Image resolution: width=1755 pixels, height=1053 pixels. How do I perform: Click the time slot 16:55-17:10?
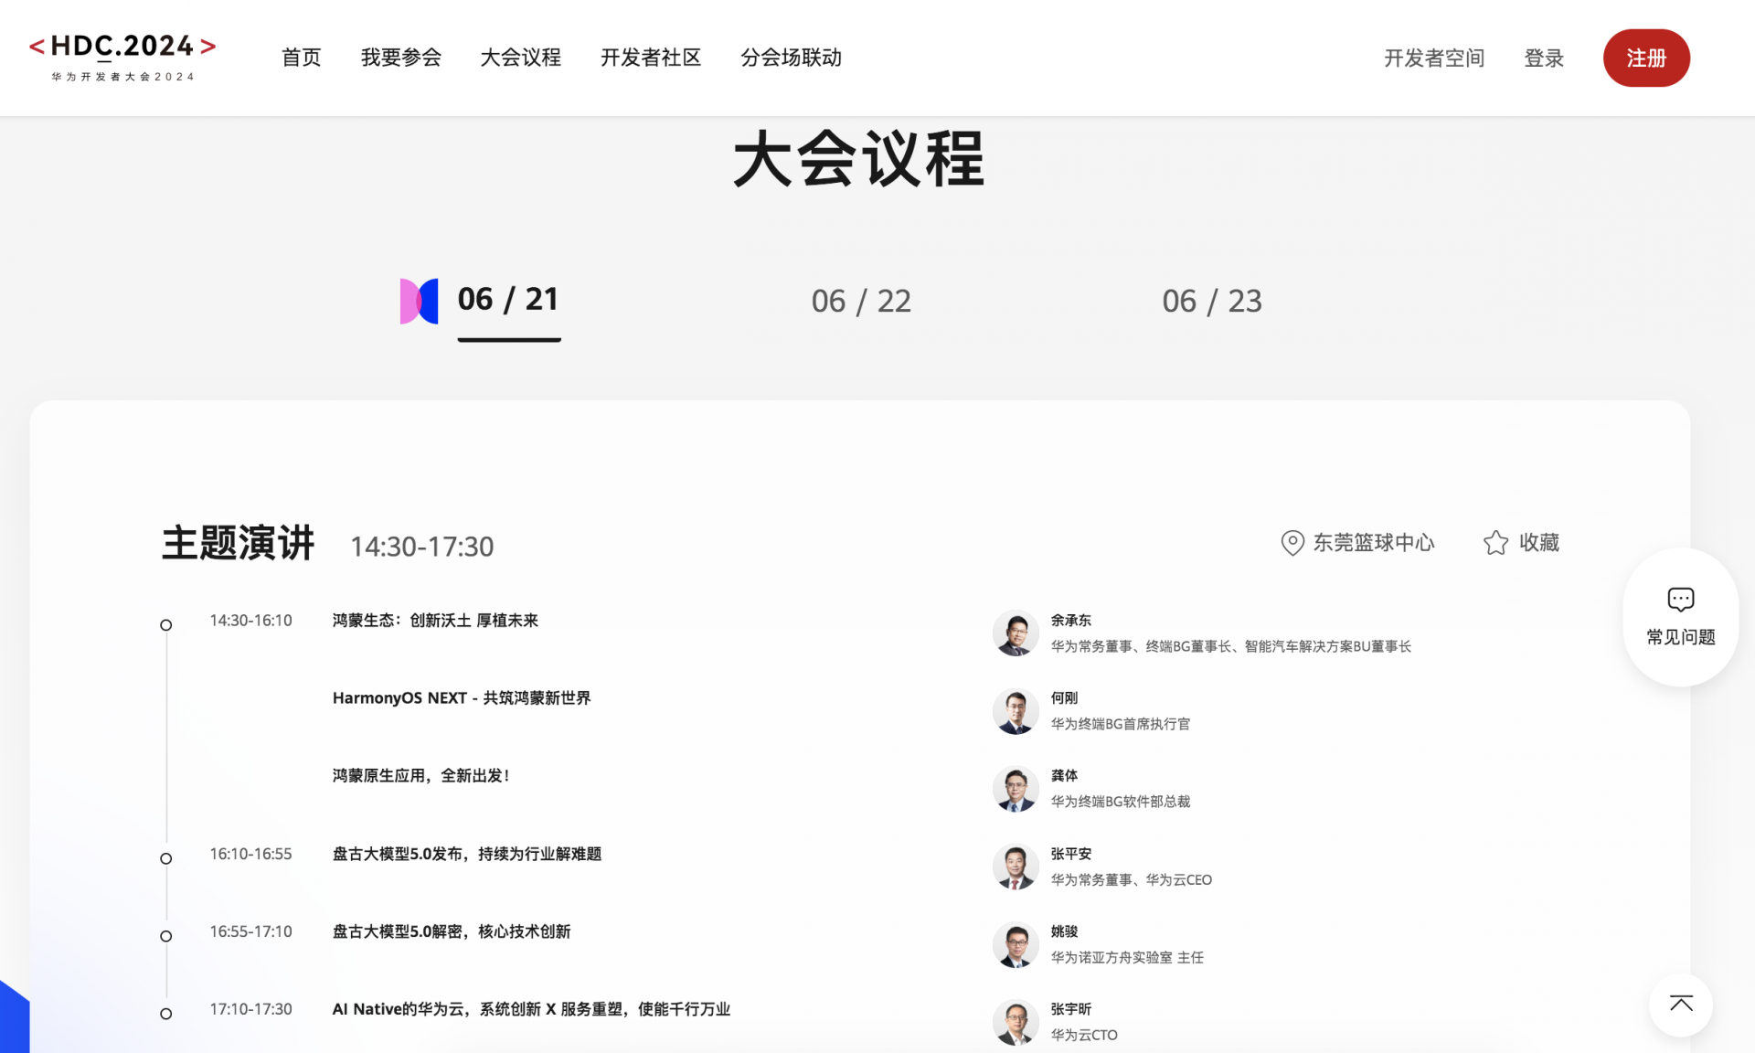250,931
